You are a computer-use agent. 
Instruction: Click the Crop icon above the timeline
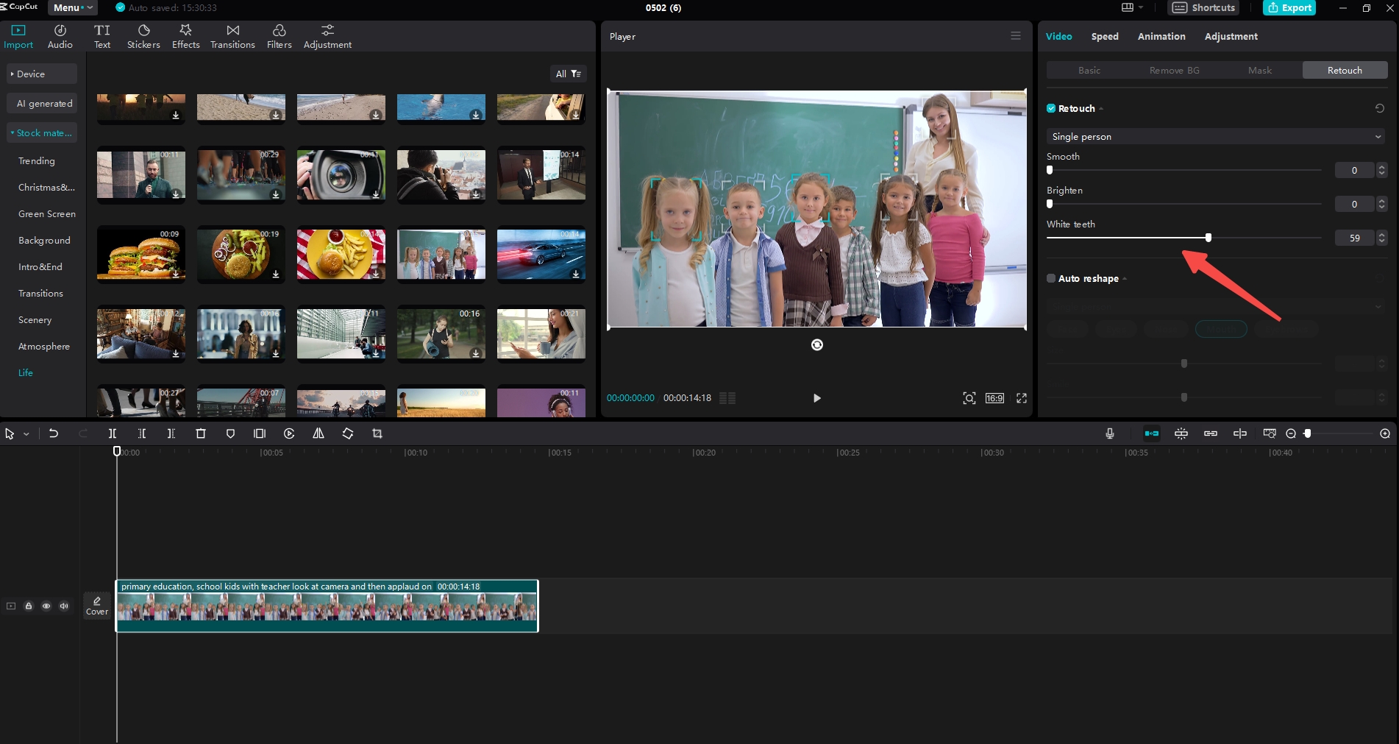[x=377, y=433]
